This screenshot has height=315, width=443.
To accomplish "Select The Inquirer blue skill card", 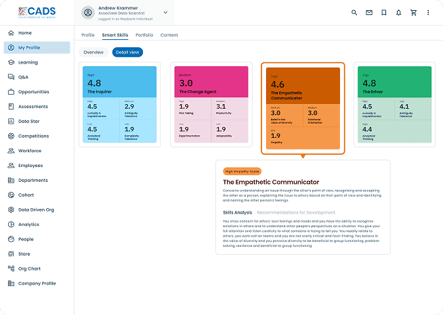I will [x=119, y=104].
